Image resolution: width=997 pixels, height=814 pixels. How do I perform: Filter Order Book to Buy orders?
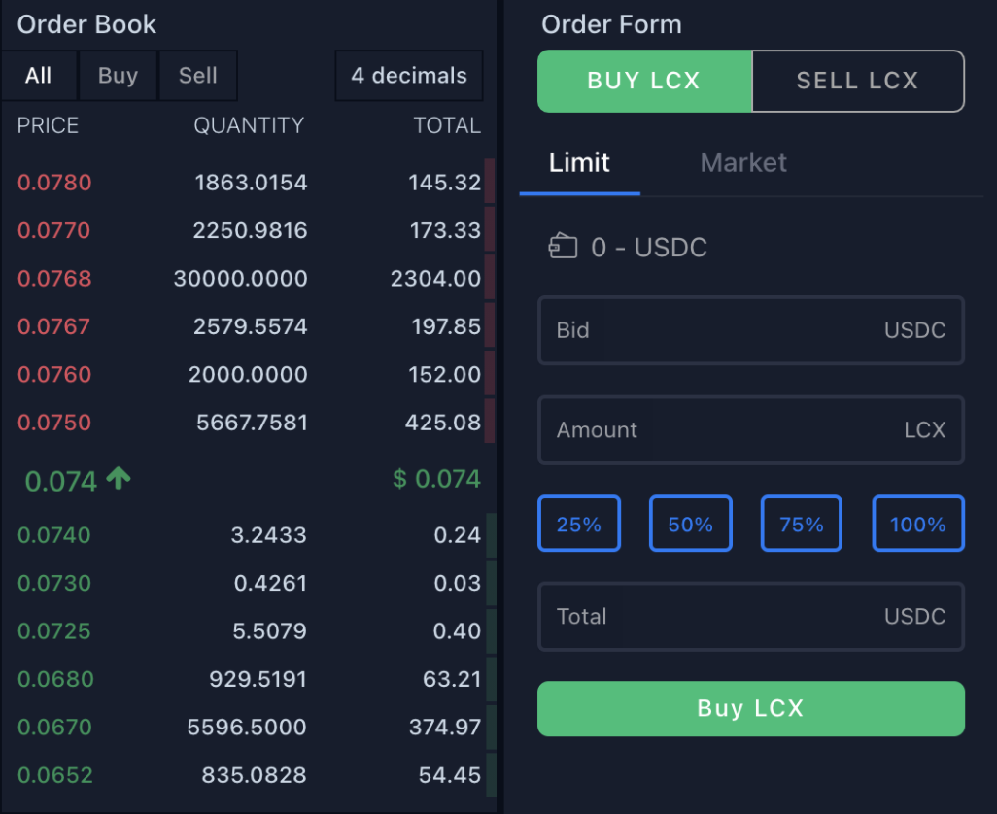pos(119,76)
